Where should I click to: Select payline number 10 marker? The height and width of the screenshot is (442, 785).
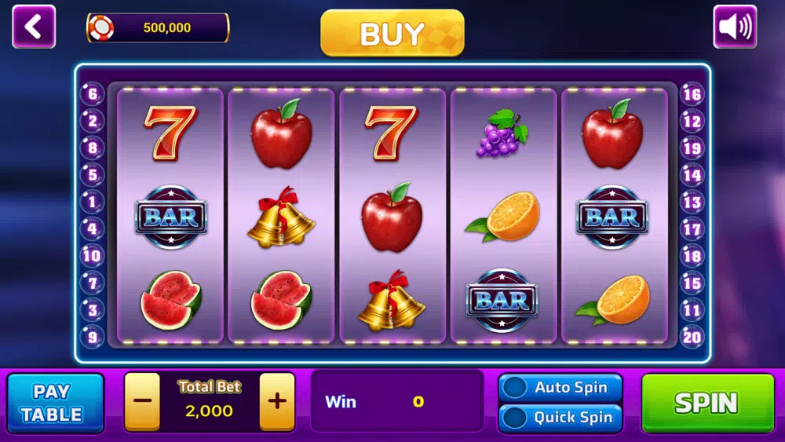[x=93, y=256]
